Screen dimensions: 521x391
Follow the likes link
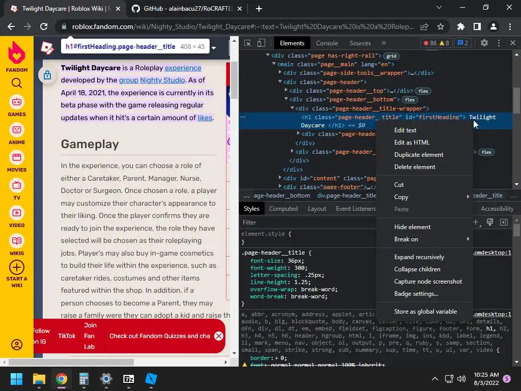point(205,118)
